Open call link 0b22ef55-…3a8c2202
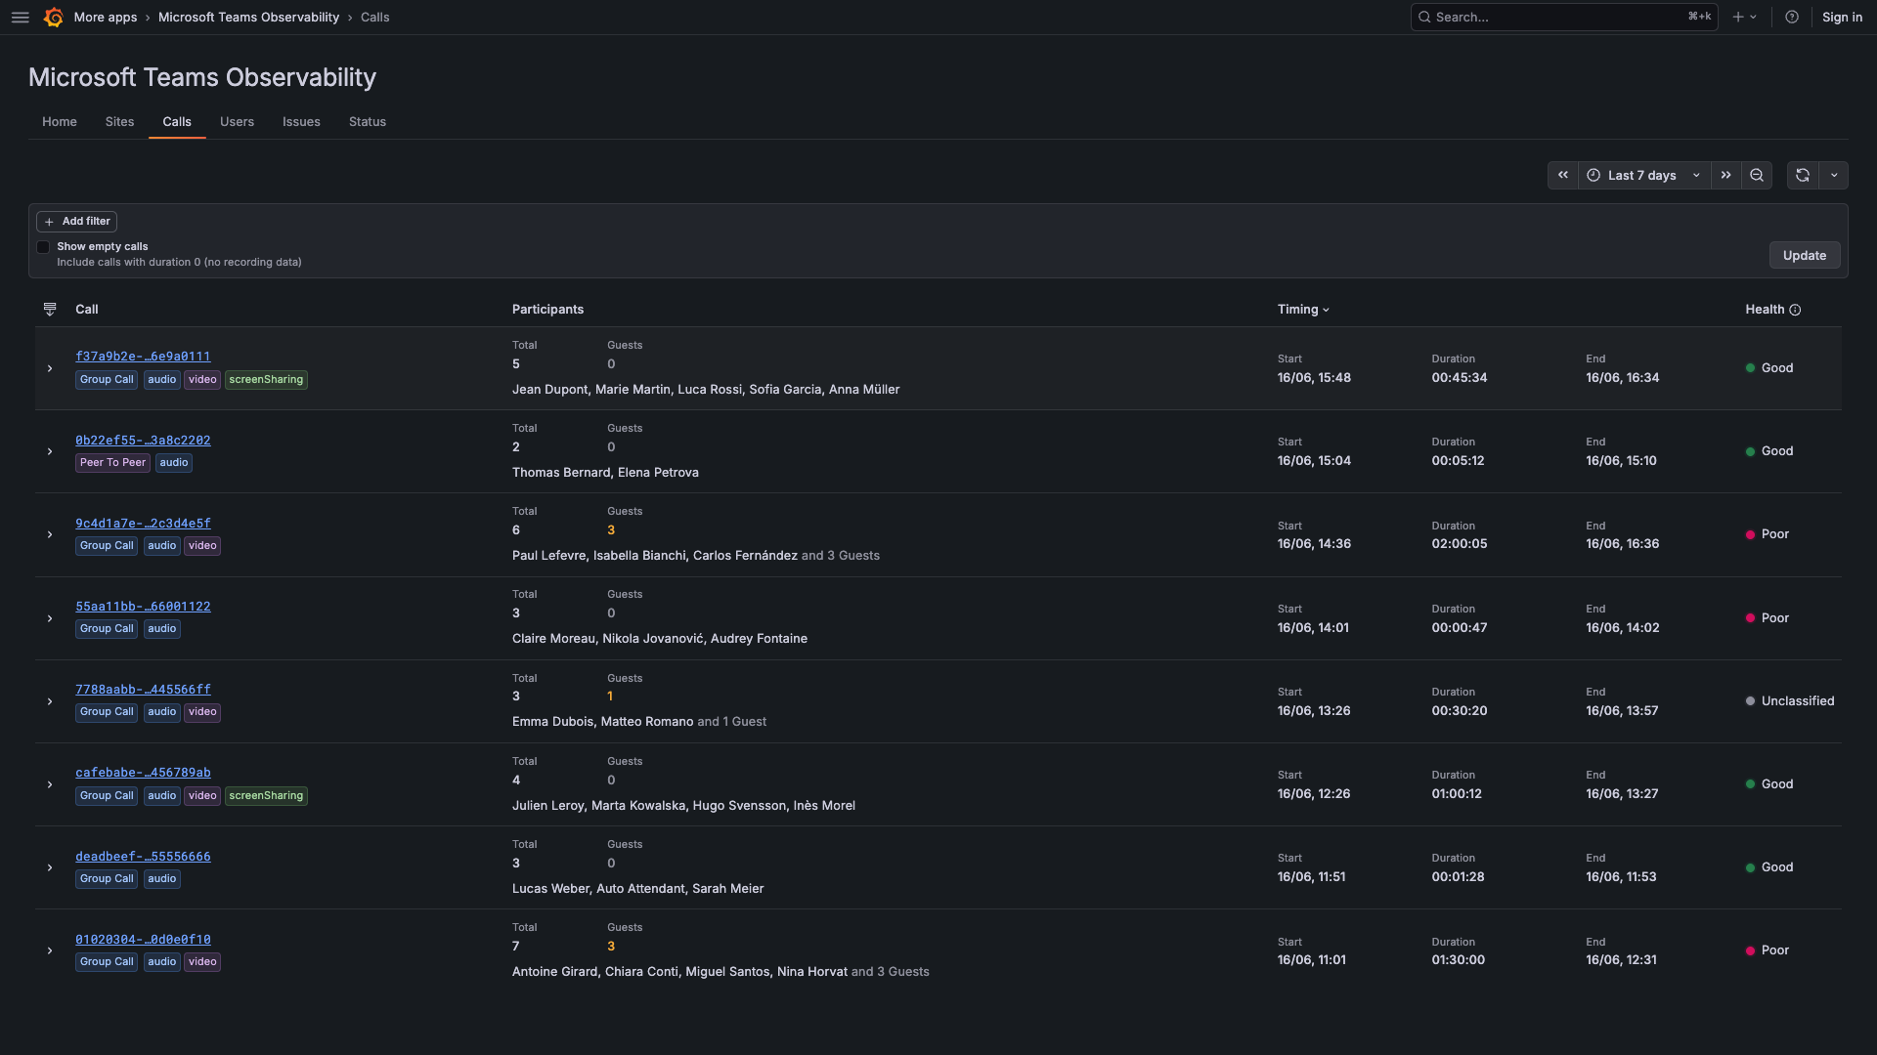The height and width of the screenshot is (1055, 1877). (143, 441)
